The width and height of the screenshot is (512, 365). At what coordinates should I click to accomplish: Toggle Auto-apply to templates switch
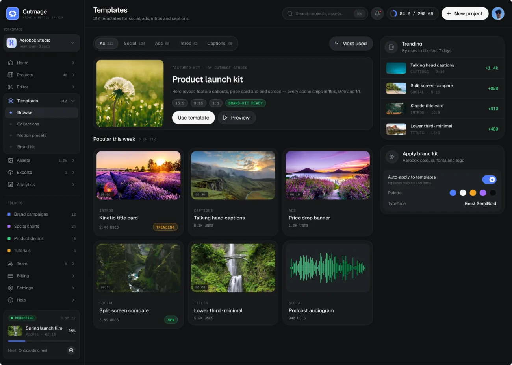[489, 180]
